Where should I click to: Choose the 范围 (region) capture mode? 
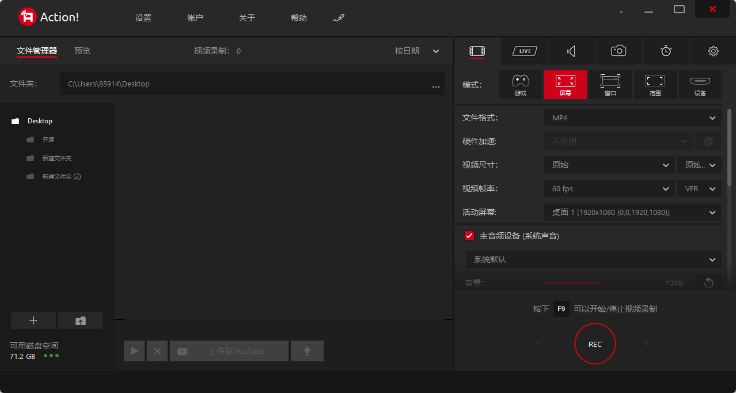point(655,84)
